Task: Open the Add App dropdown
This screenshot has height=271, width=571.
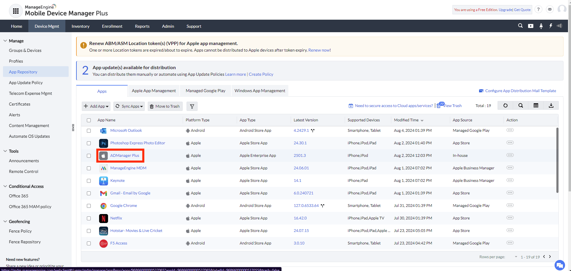Action: pyautogui.click(x=96, y=106)
